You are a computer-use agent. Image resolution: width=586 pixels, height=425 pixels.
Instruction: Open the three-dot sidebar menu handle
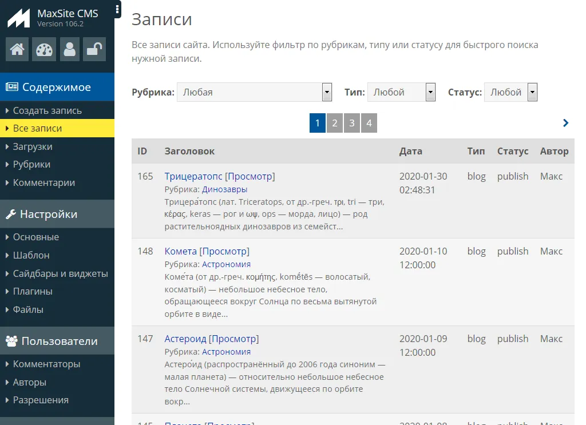(117, 9)
